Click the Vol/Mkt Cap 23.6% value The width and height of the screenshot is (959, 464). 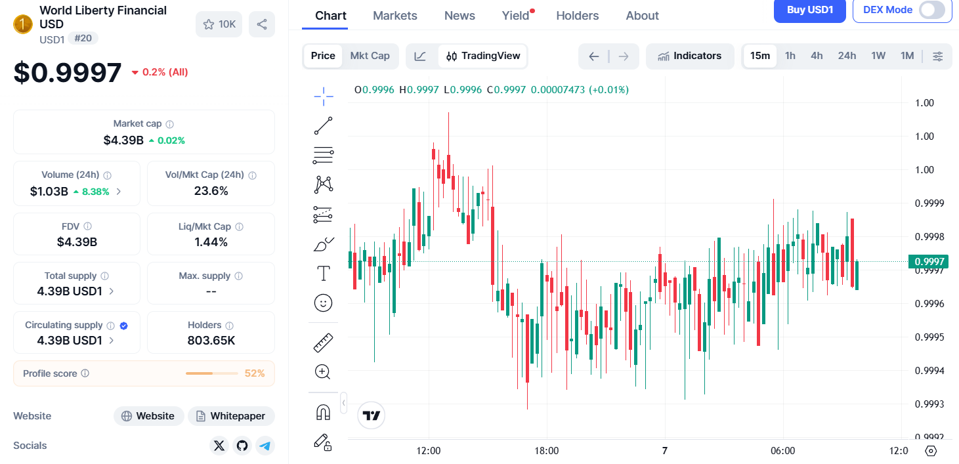coord(211,191)
